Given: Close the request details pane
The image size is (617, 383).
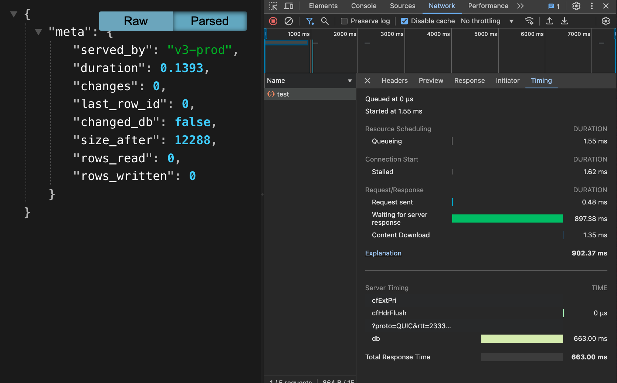Looking at the screenshot, I should coord(367,81).
